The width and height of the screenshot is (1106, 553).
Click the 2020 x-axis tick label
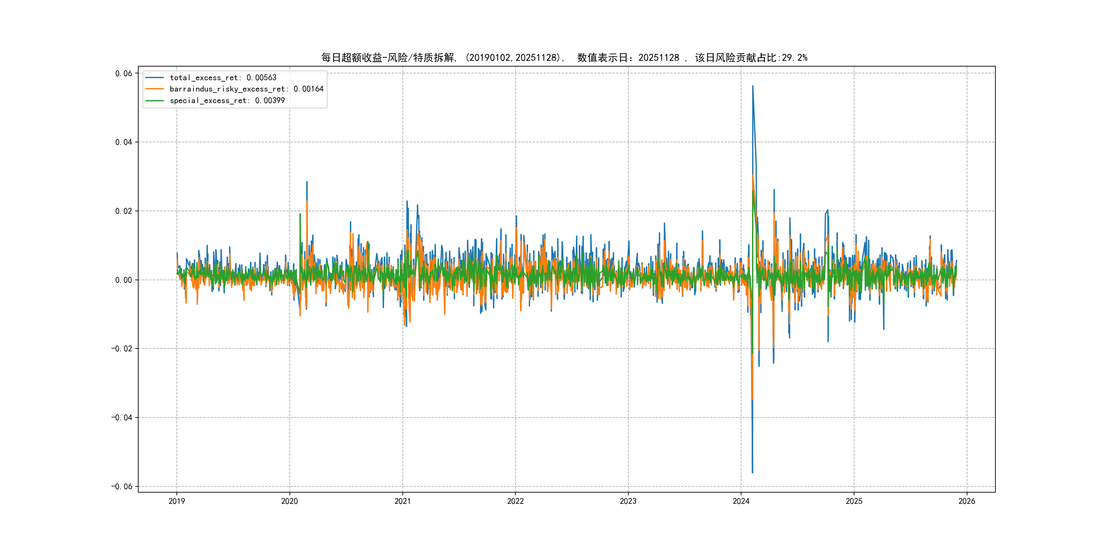289,501
